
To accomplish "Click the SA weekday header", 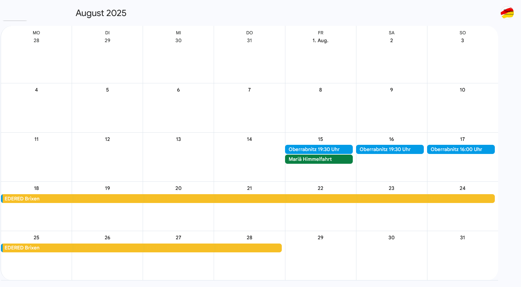I will click(391, 33).
